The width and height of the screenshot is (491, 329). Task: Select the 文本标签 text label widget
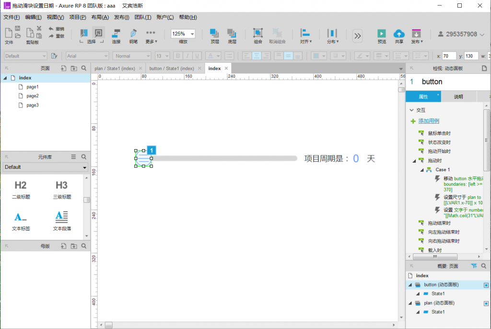tap(21, 222)
